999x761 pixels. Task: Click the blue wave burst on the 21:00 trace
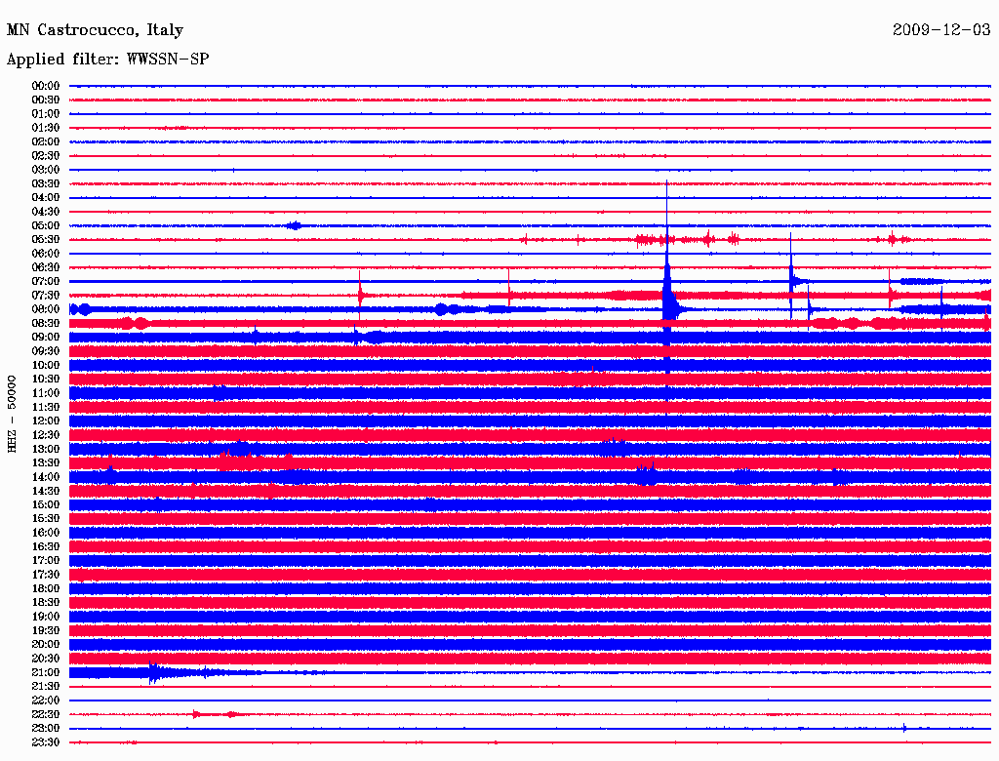[x=155, y=673]
